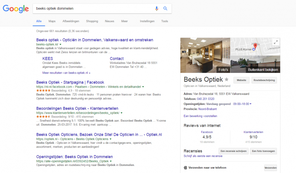Switch to the Maps tab
The width and height of the screenshot is (296, 173).
(52, 21)
